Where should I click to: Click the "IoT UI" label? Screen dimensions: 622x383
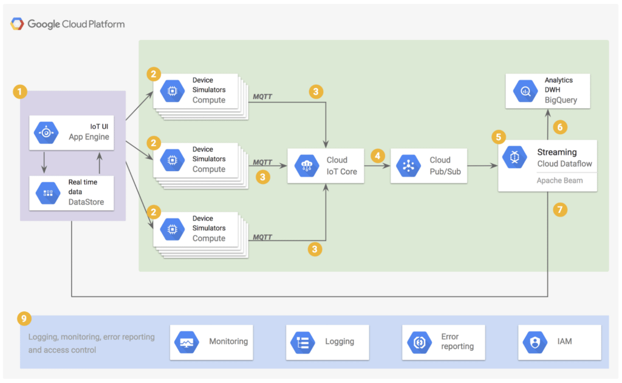tap(99, 126)
